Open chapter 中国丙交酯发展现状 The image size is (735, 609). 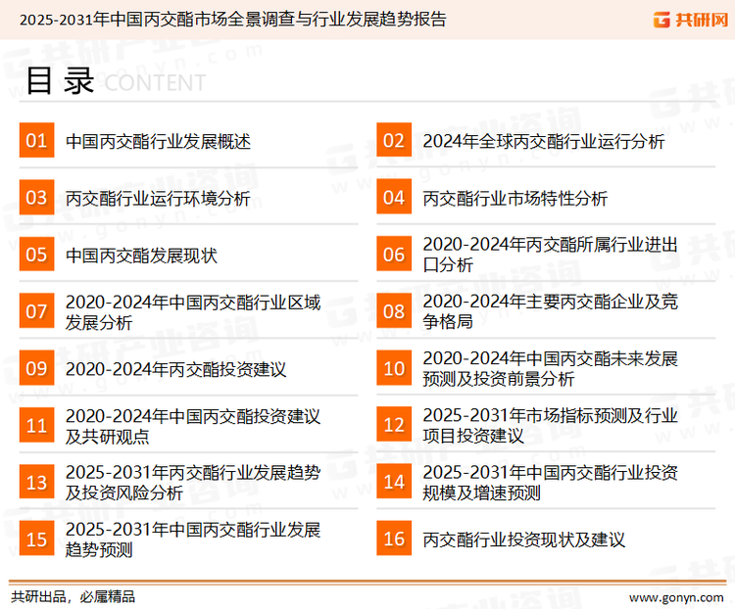[x=141, y=256]
